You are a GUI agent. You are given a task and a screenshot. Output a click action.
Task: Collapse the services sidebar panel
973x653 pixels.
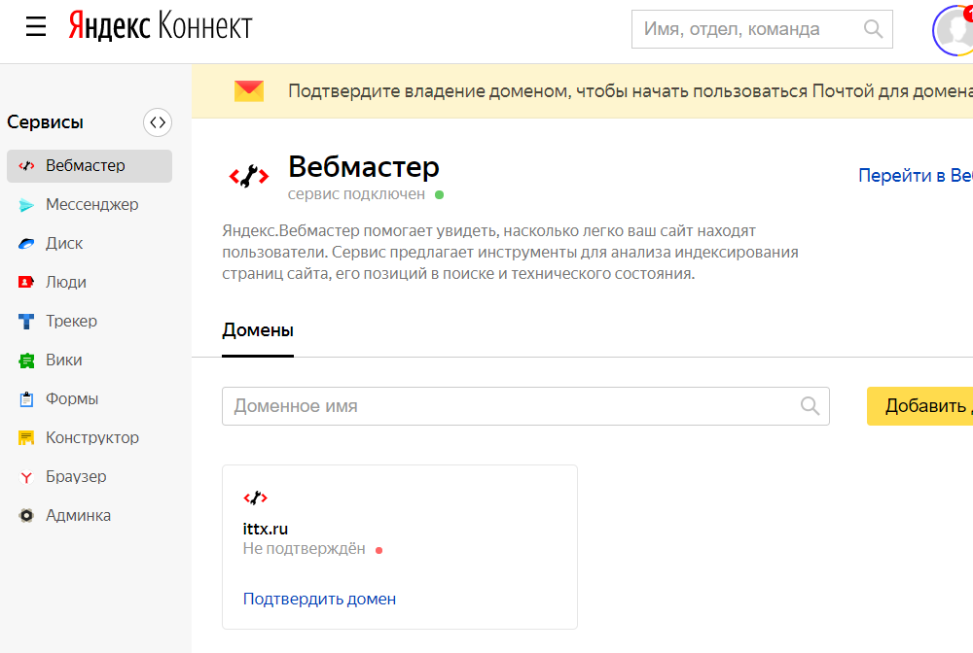coord(157,122)
